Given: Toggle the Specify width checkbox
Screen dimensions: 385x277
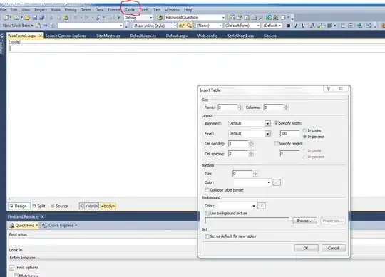Looking at the screenshot, I should (276, 123).
